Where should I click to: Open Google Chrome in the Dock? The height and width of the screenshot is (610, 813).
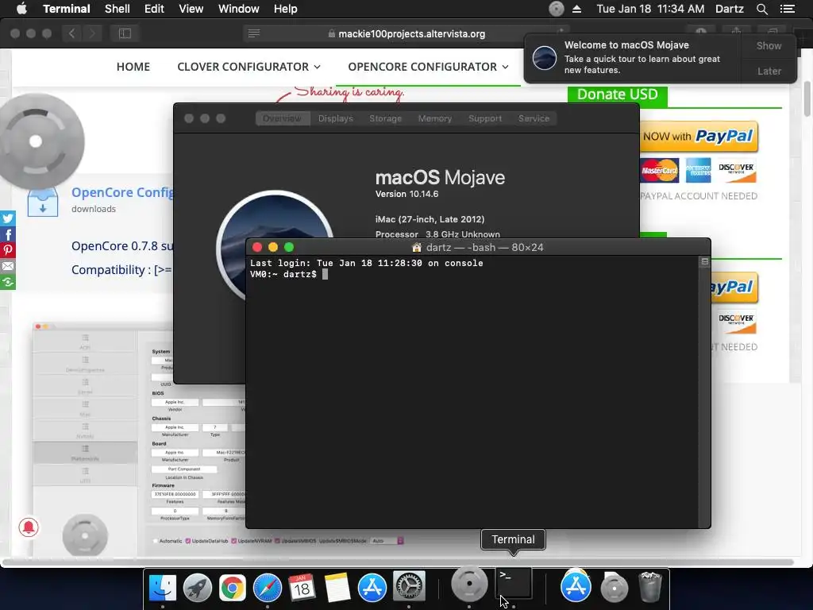(x=233, y=588)
